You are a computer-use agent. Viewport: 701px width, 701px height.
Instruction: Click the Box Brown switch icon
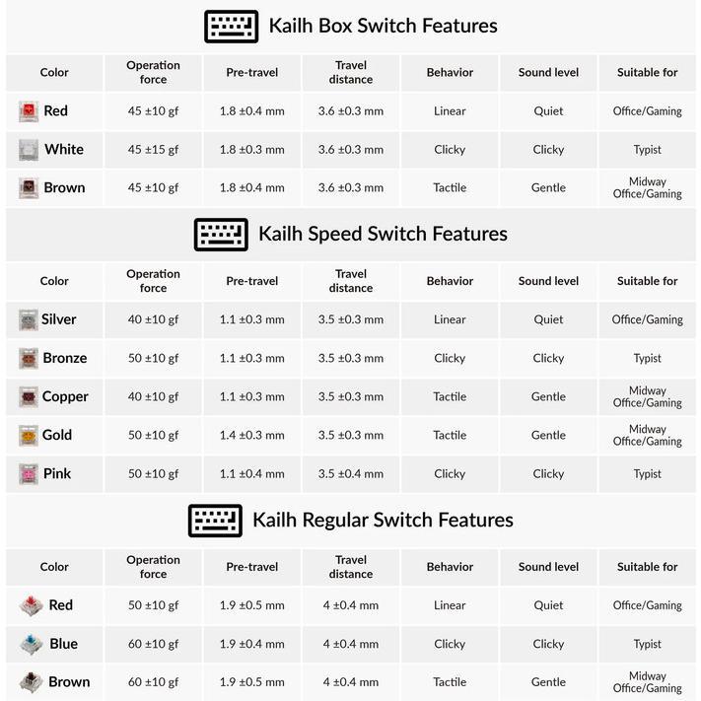[x=28, y=187]
